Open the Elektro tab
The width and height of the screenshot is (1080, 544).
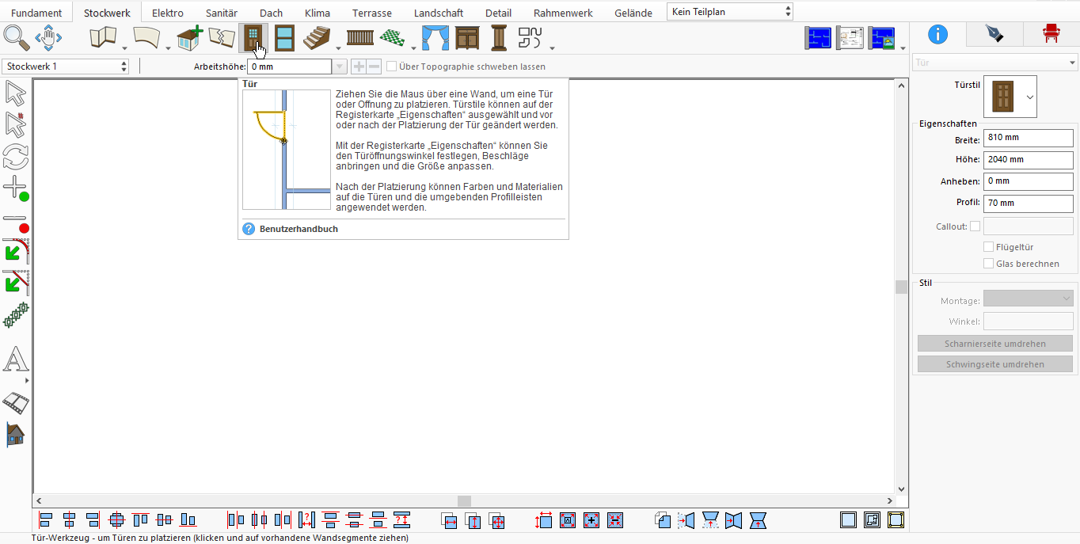click(168, 13)
